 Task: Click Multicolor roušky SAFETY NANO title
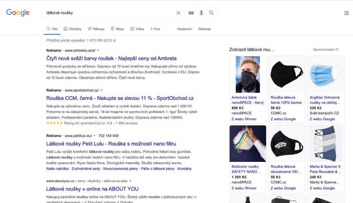point(246,169)
